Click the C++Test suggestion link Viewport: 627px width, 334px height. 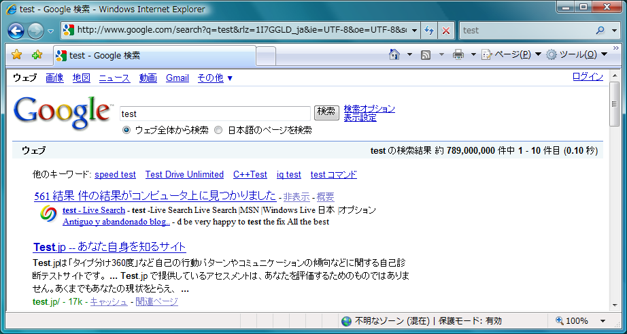250,174
